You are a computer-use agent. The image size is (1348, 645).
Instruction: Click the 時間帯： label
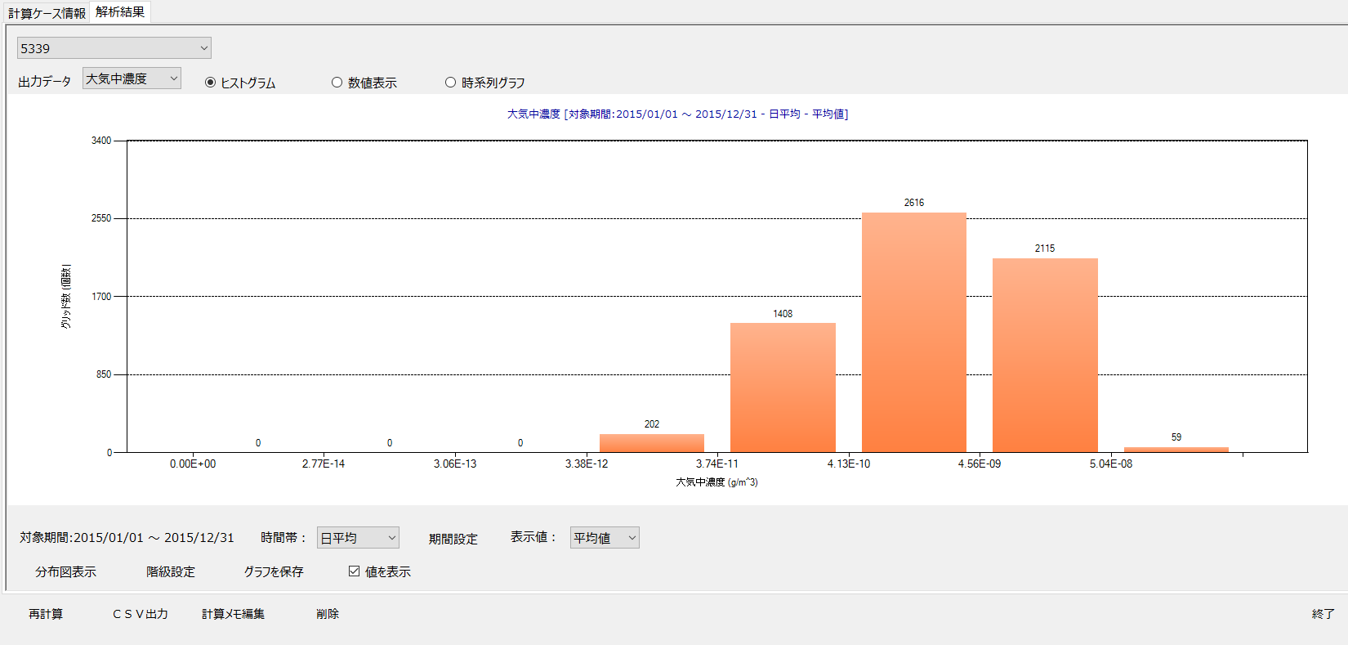pyautogui.click(x=284, y=538)
